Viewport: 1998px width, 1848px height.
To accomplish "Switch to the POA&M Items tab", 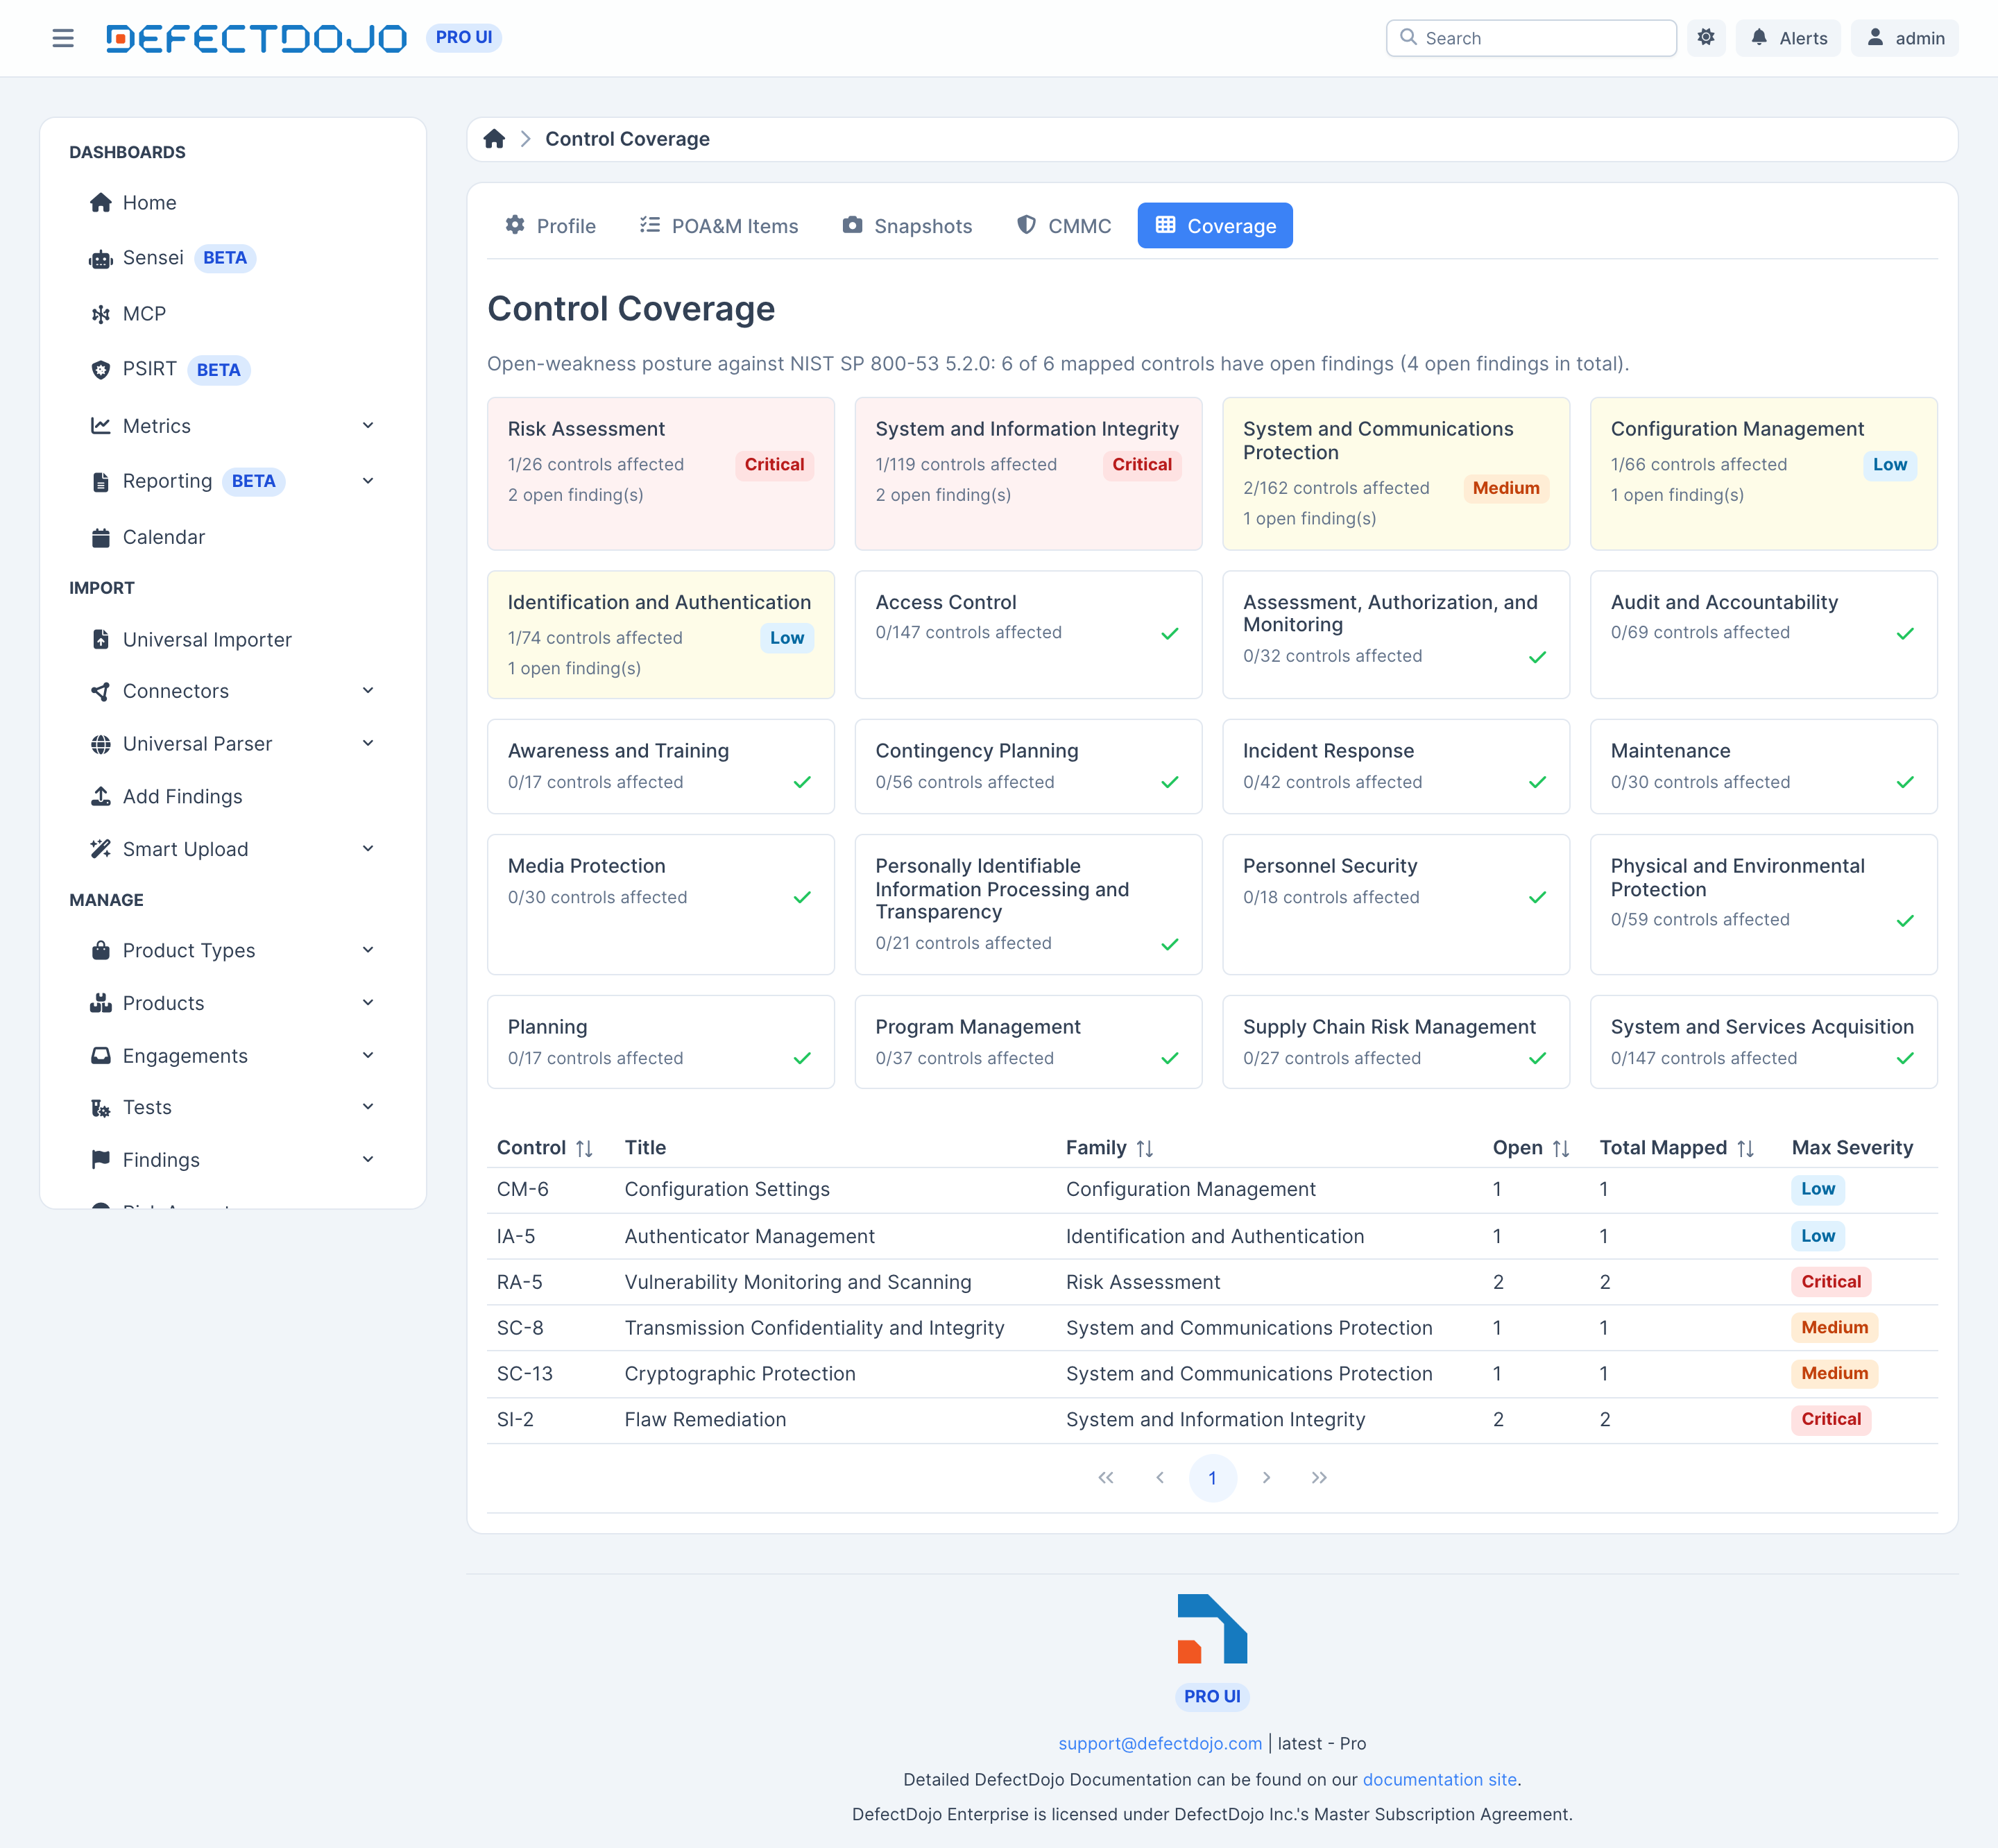I will (x=719, y=226).
